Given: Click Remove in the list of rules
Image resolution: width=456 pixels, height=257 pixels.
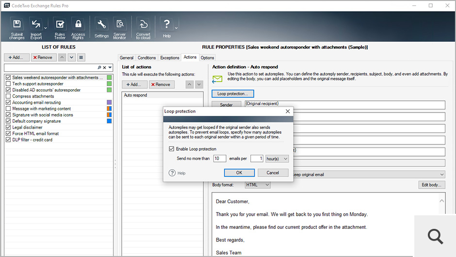Looking at the screenshot, I should [44, 57].
